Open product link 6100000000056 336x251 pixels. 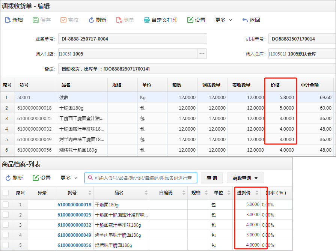coord(74,245)
